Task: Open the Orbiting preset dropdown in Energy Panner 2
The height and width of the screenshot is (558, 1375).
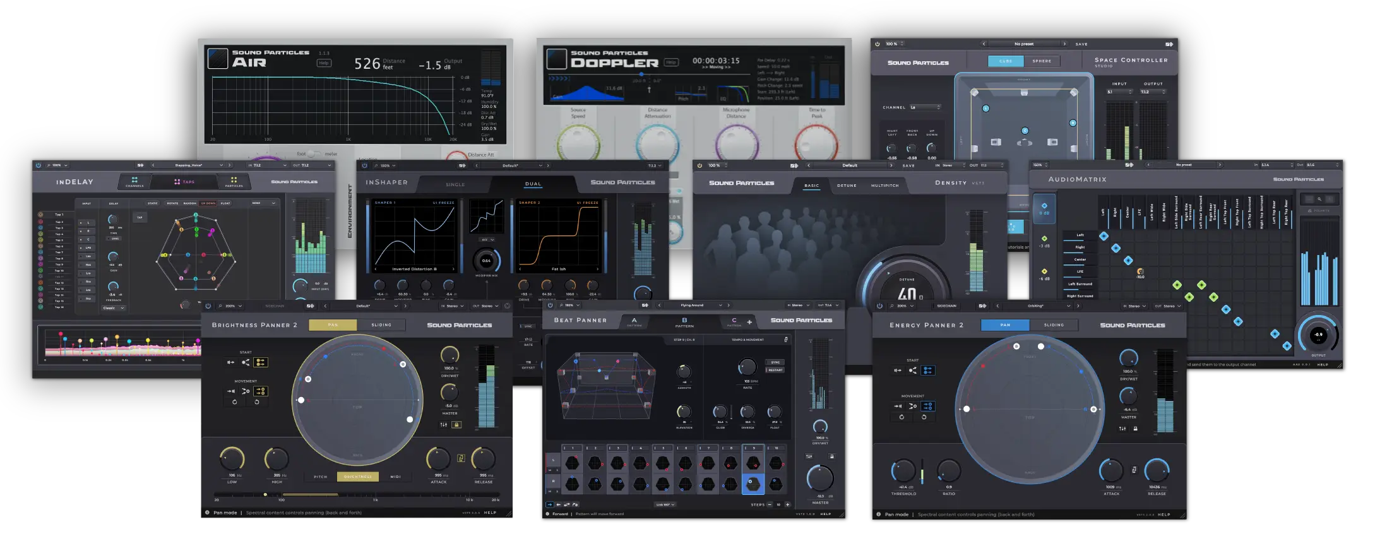Action: [x=1037, y=306]
